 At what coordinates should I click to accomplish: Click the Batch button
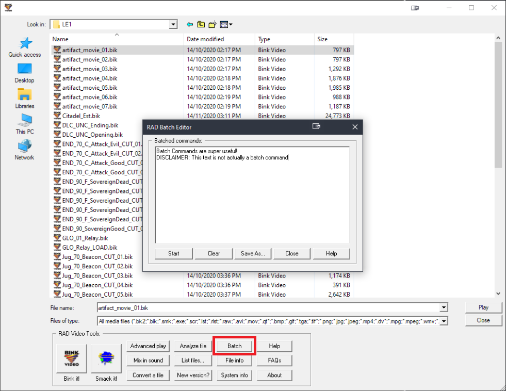coord(235,346)
